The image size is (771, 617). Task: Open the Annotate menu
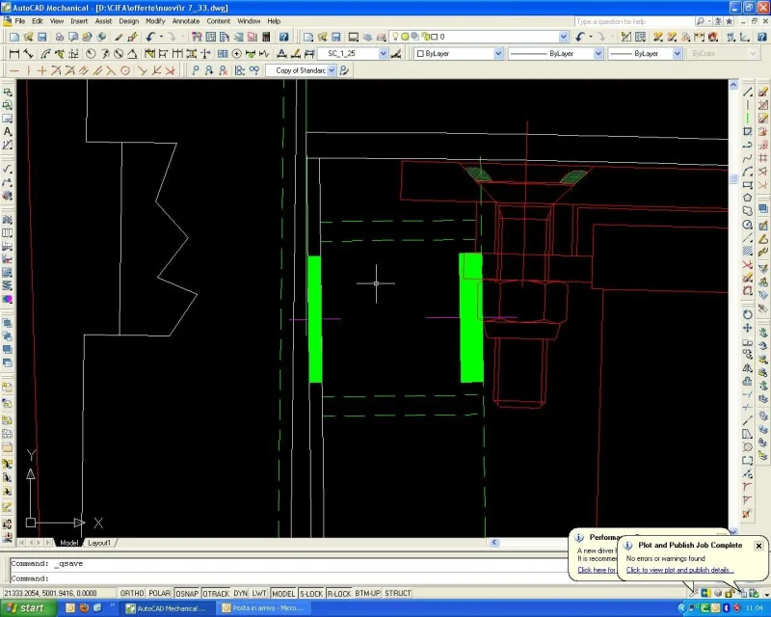[x=186, y=21]
